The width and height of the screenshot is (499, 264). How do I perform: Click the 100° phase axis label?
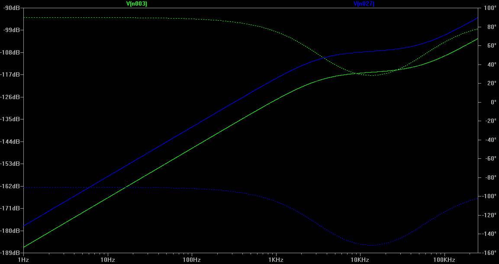tap(489, 8)
